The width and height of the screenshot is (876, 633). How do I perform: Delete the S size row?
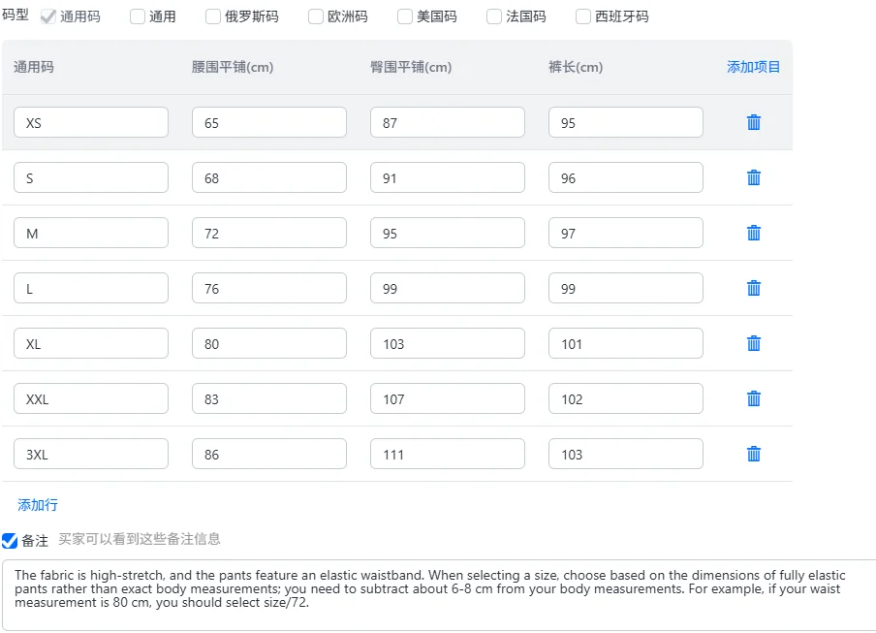pos(754,177)
